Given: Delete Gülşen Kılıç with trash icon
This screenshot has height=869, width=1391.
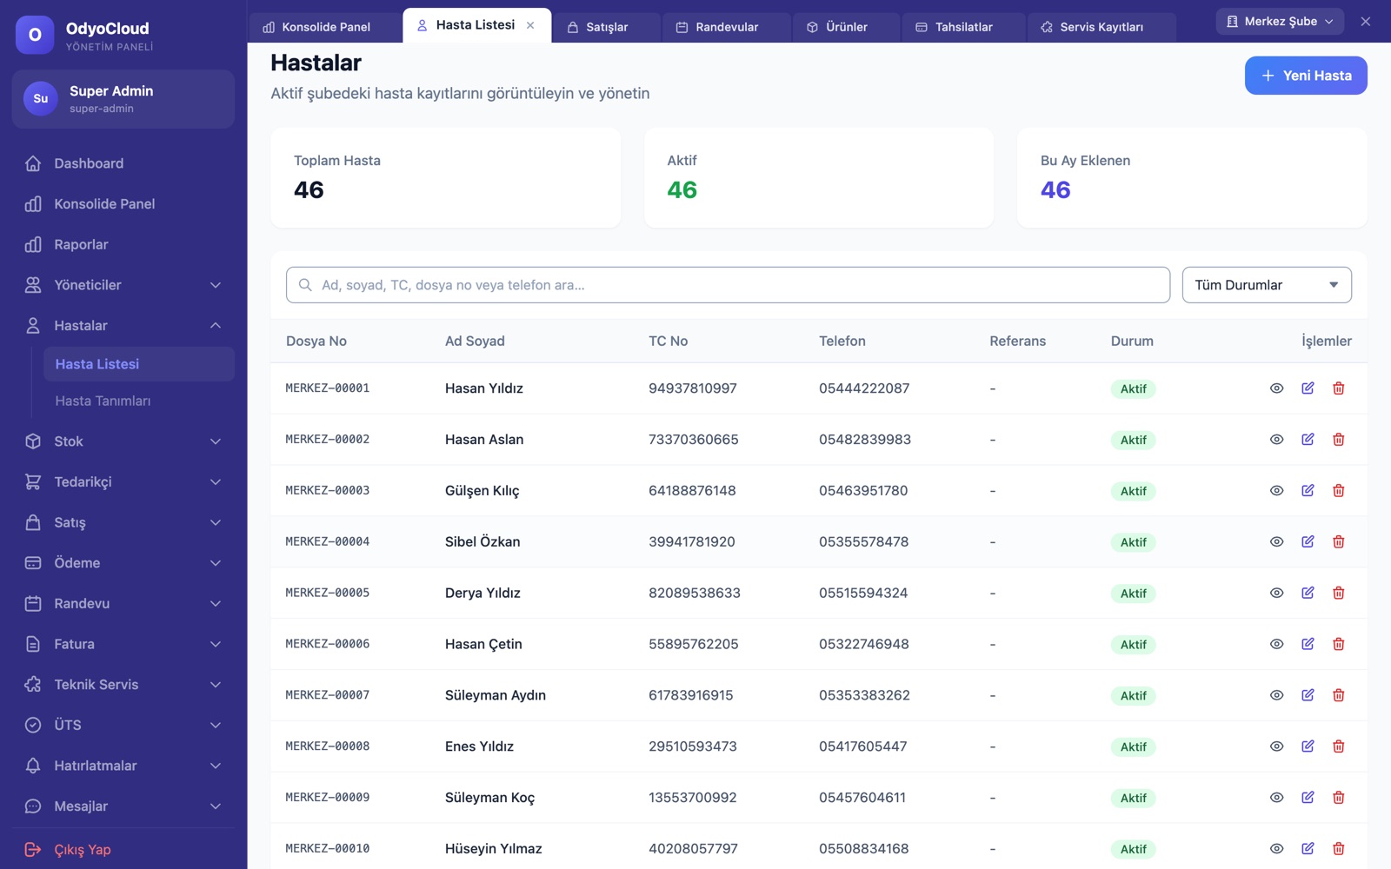Looking at the screenshot, I should click(x=1339, y=491).
